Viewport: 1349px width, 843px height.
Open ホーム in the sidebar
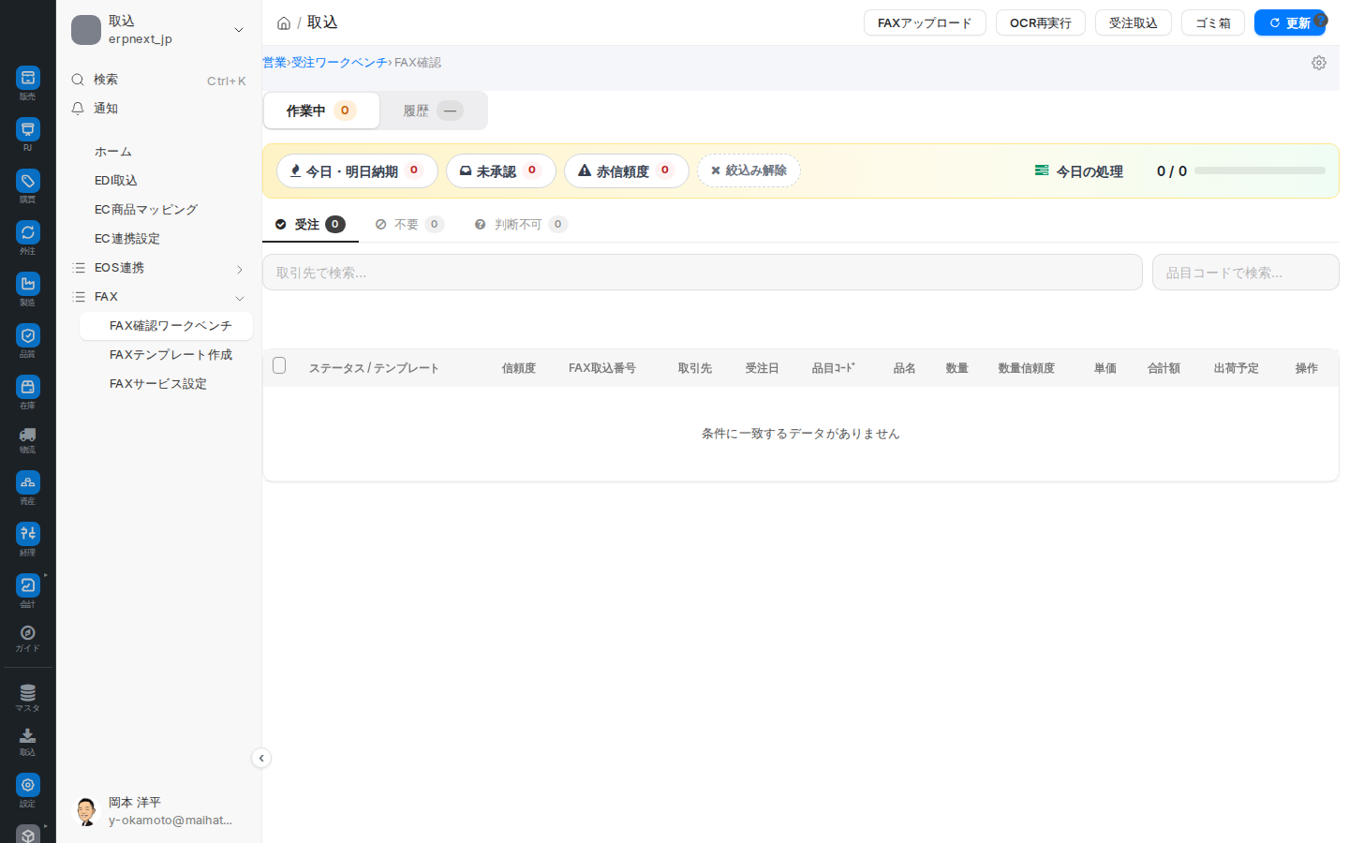click(113, 152)
